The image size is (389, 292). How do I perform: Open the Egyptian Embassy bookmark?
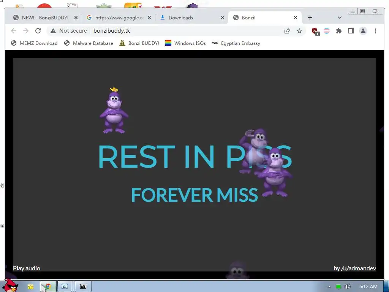click(x=236, y=43)
